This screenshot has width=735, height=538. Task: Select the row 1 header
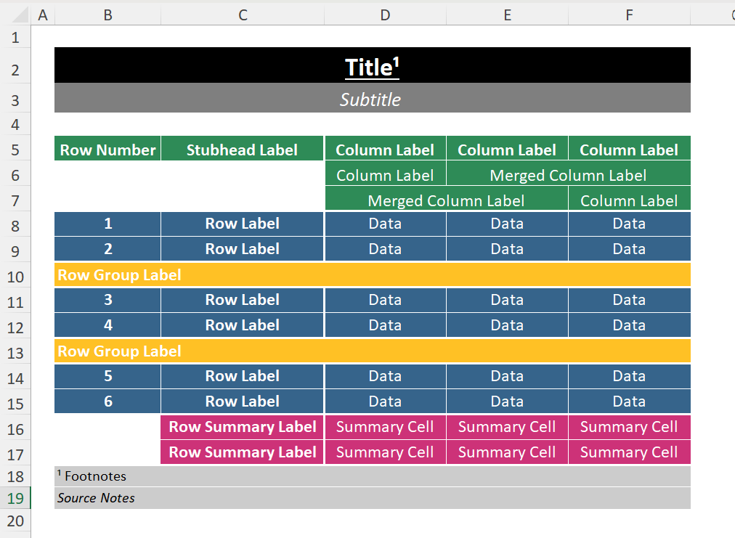click(15, 37)
